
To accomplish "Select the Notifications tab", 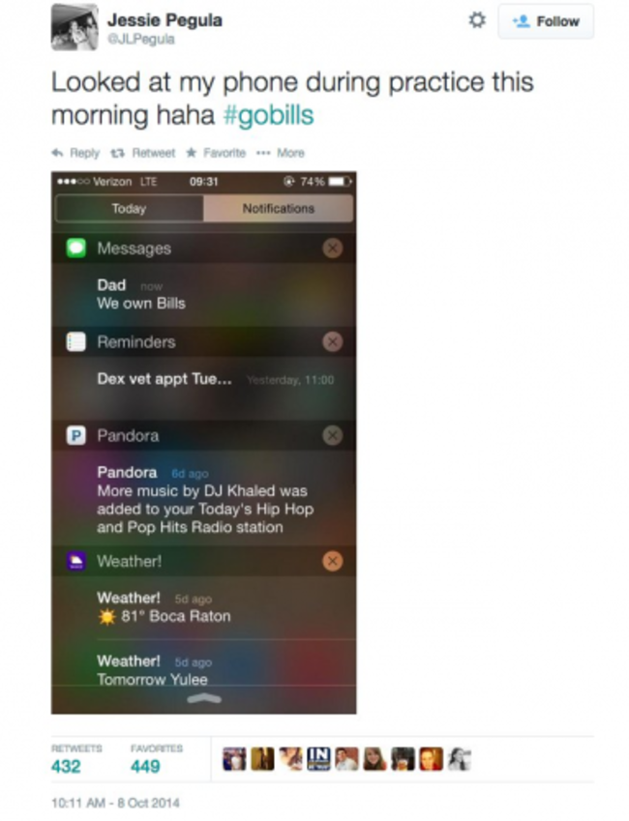I will click(279, 208).
